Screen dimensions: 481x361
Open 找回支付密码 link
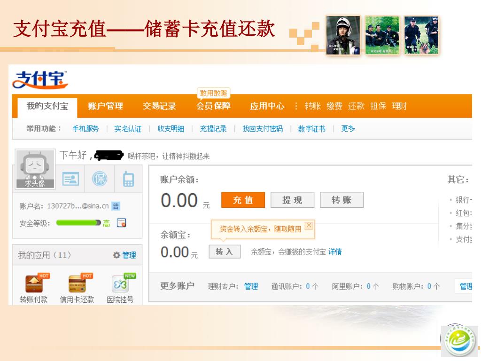(263, 129)
